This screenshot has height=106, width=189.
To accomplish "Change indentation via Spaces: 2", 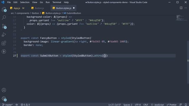I will coord(128,105).
